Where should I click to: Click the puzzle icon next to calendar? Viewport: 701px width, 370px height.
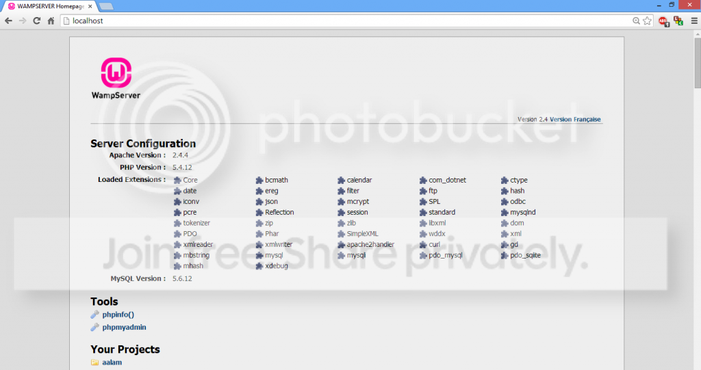[341, 180]
